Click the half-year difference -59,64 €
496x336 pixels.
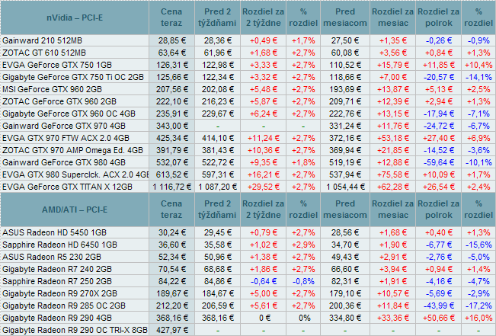point(439,162)
